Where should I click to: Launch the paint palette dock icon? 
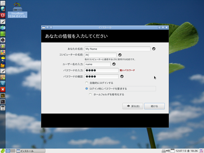pos(3,52)
